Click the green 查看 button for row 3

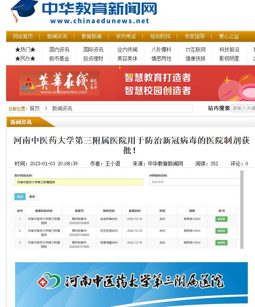click(x=221, y=243)
